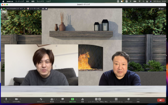The image size is (168, 105).
Task: Open the 表示 view button top right
Action: click(161, 9)
